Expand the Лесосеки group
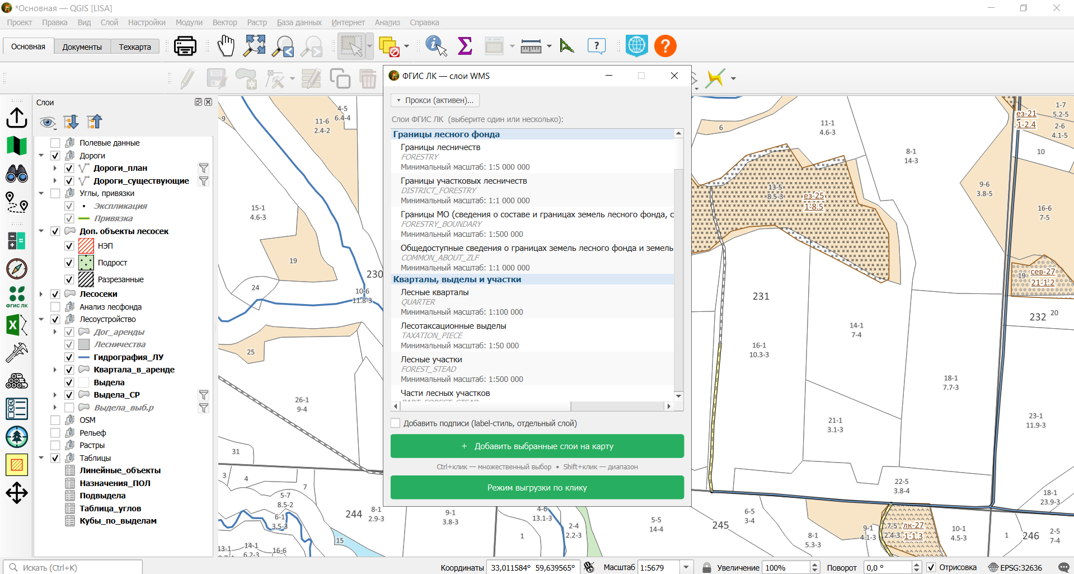Viewport: 1074px width, 574px height. [41, 294]
